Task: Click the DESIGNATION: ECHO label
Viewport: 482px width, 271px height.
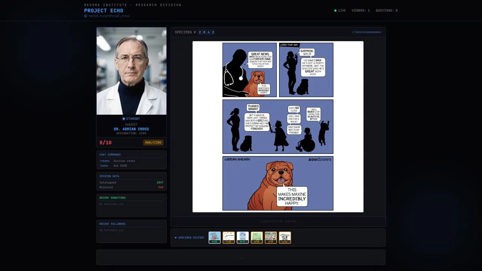Action: click(x=131, y=133)
